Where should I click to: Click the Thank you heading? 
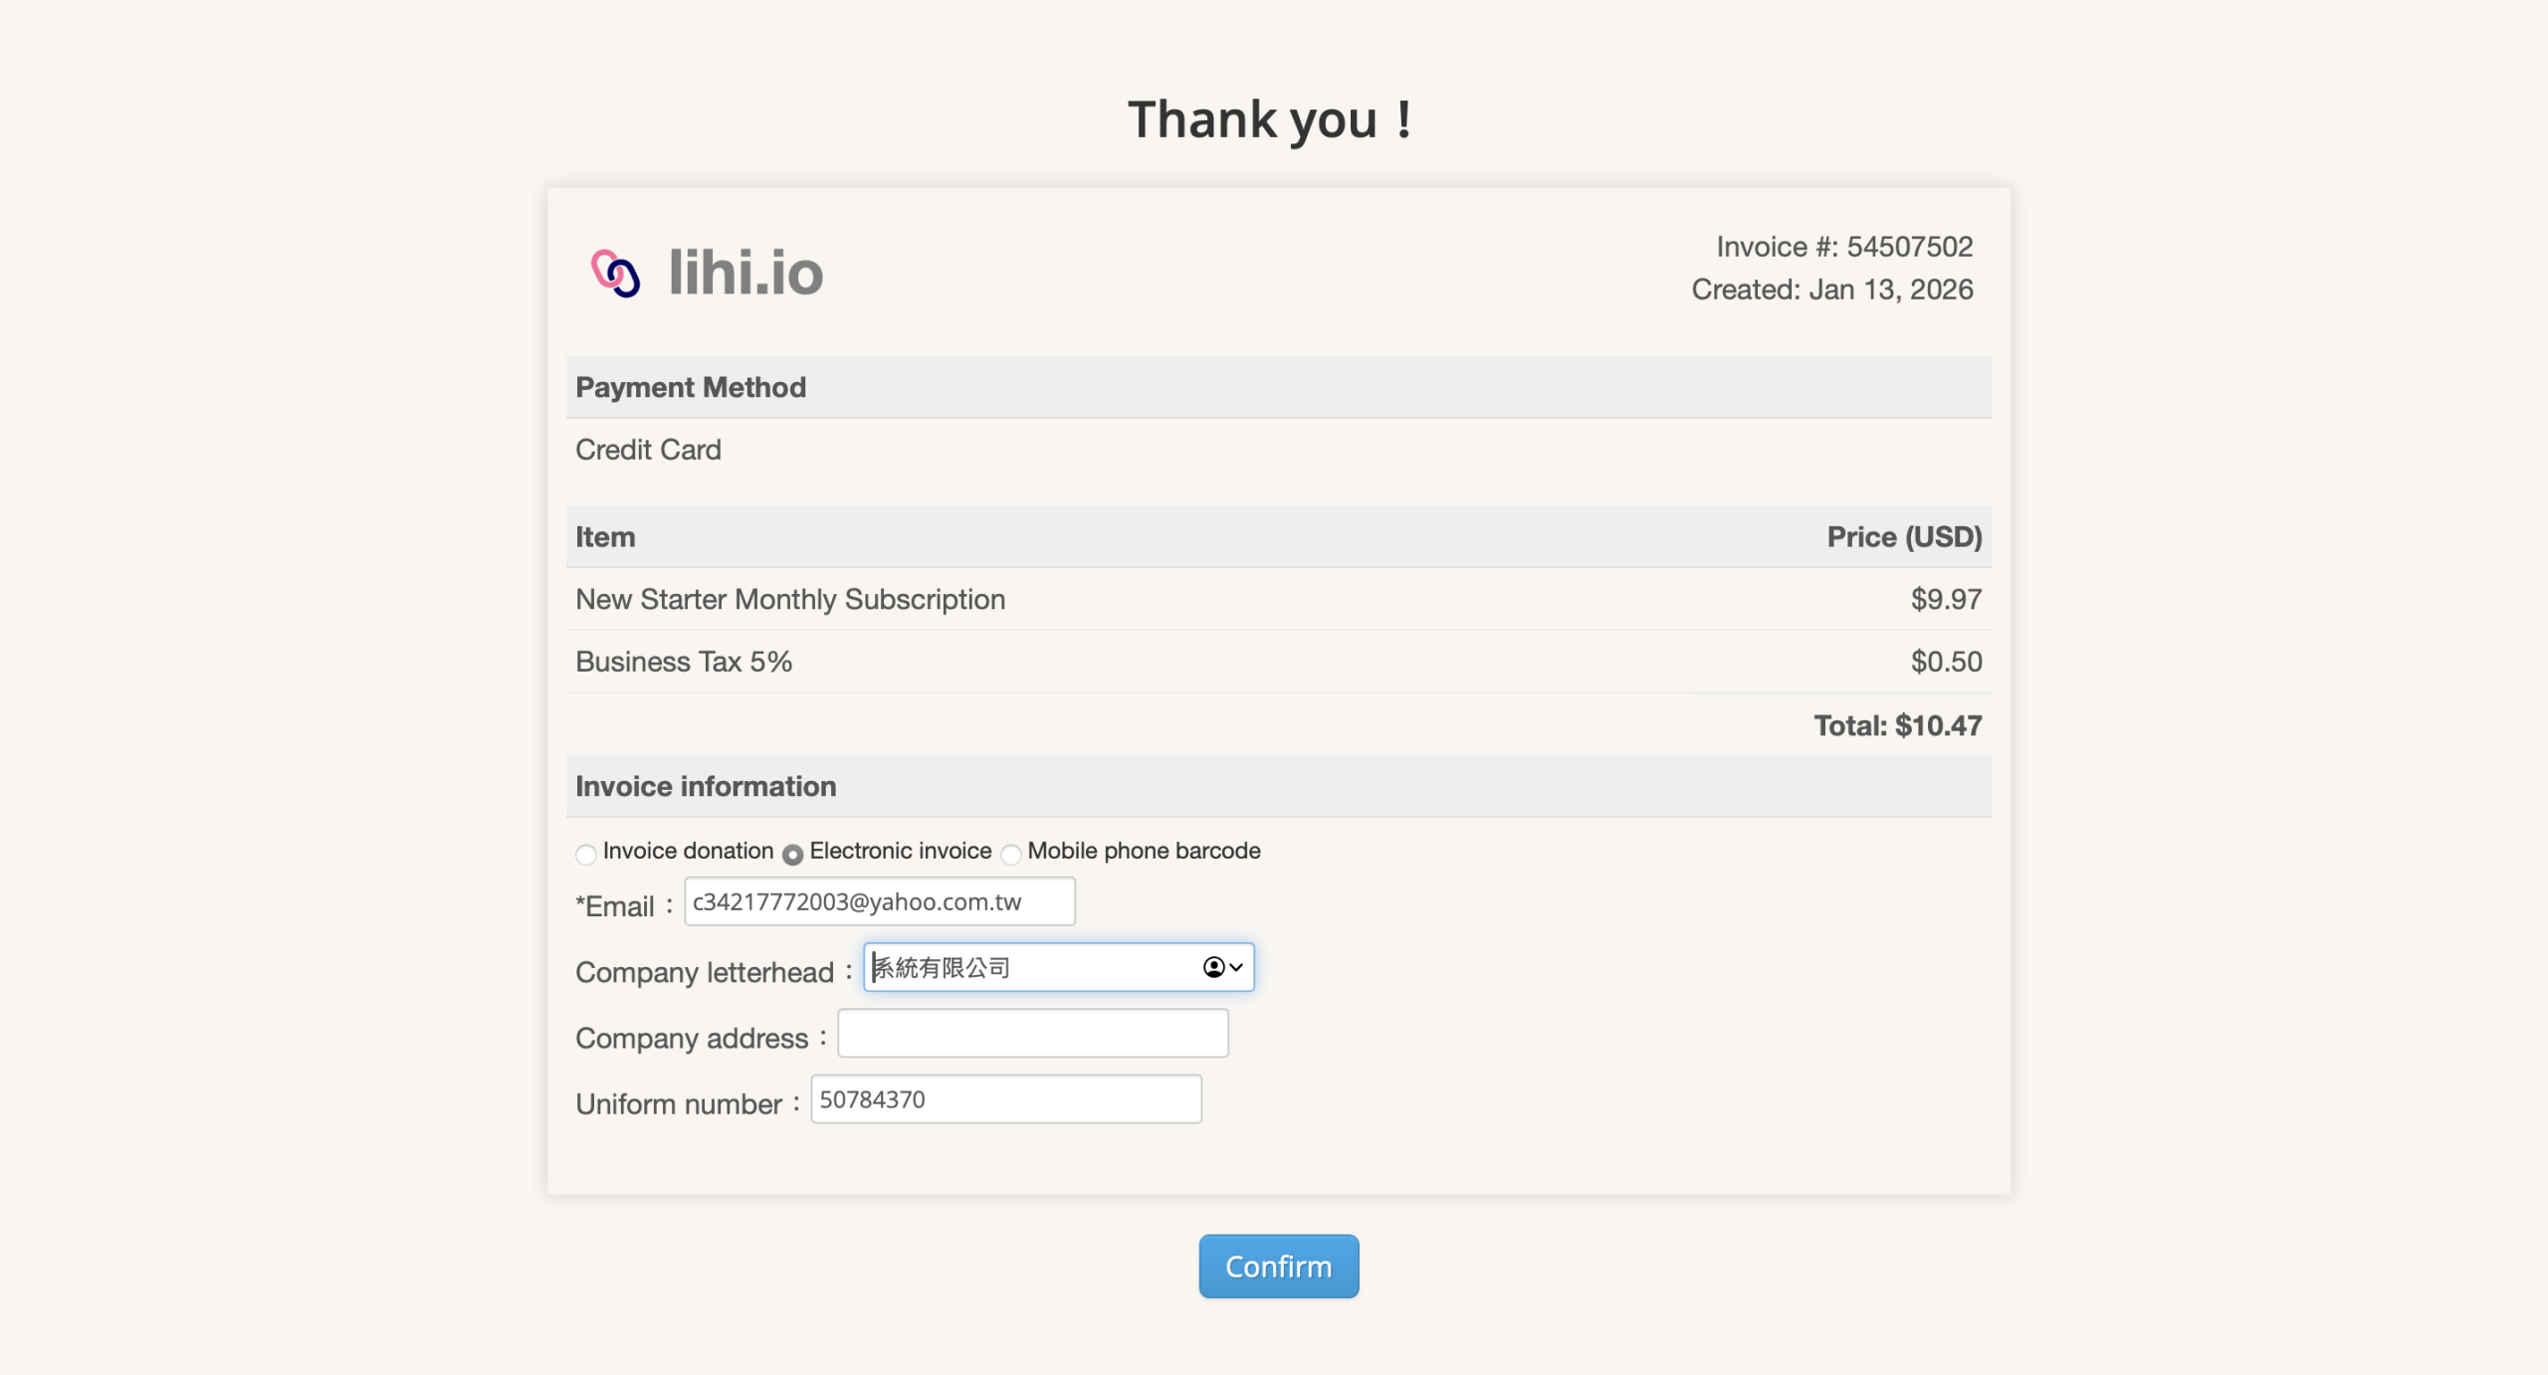click(1269, 119)
